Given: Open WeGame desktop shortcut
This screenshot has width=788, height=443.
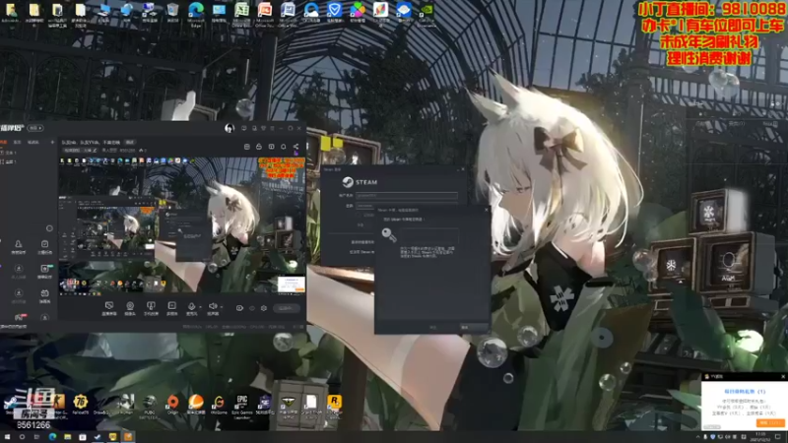Looking at the screenshot, I should point(219,405).
